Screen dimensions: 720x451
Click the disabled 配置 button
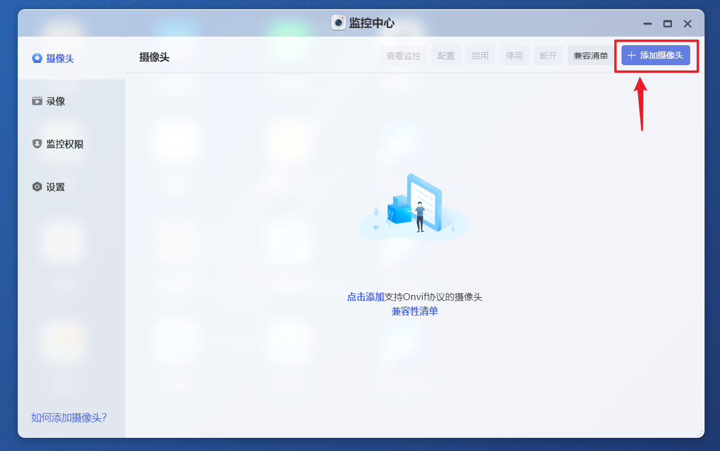(x=446, y=55)
